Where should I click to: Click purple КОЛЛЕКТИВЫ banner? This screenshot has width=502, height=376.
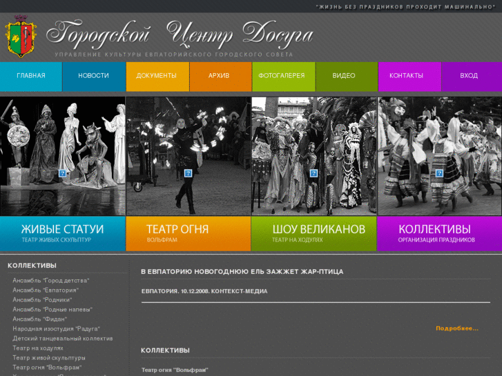click(440, 234)
